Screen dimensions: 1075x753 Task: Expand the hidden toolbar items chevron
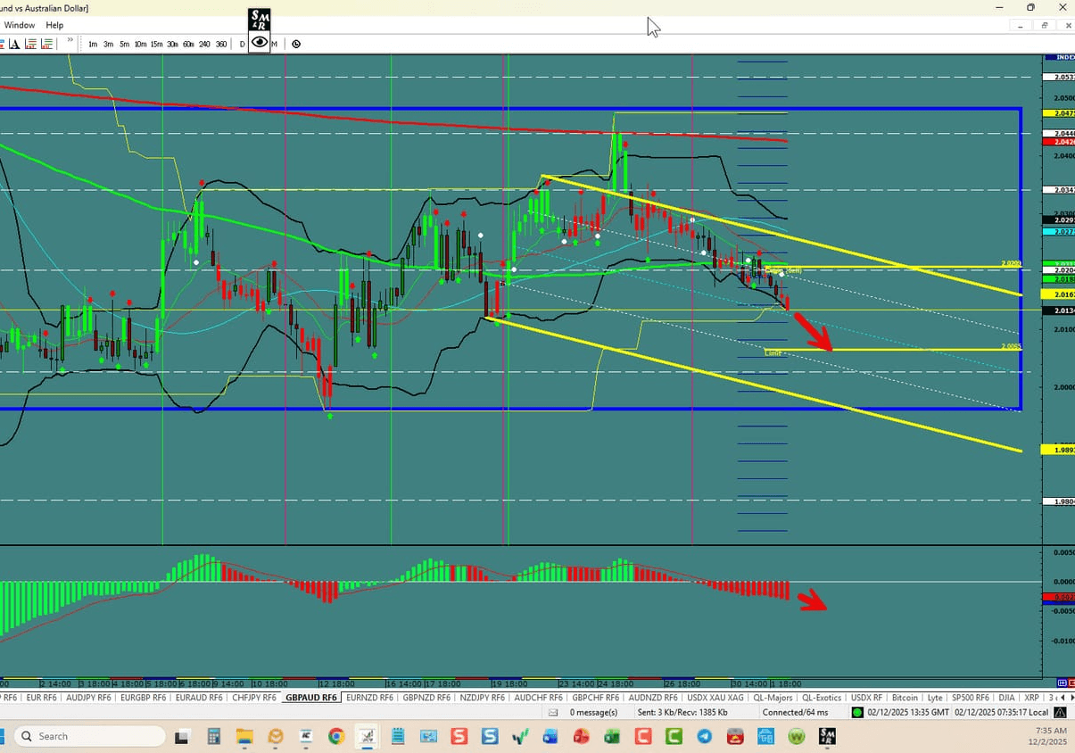69,39
